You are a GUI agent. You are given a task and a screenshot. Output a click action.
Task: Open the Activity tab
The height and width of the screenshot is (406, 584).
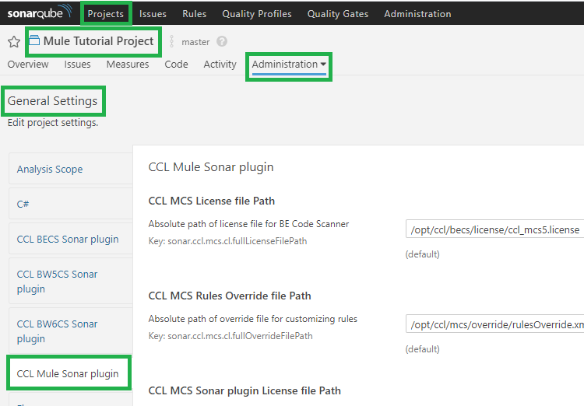click(x=220, y=64)
